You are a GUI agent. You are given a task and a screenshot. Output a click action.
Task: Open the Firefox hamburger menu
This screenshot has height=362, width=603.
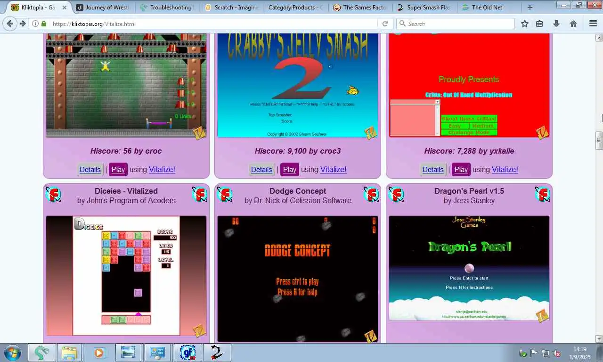click(593, 24)
